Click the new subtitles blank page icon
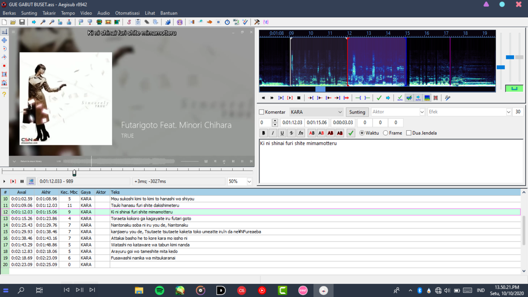Screen dimensions: 528x297 click(4, 22)
